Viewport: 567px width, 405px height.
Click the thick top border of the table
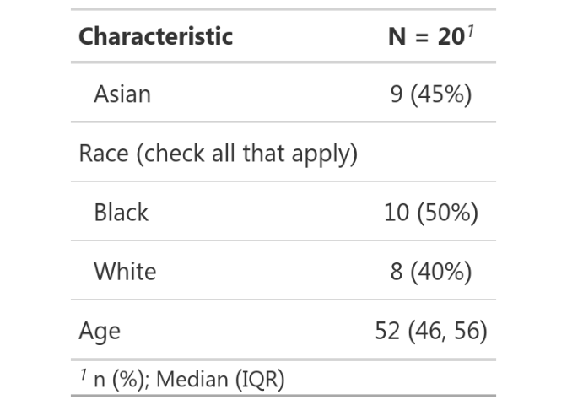pos(283,9)
